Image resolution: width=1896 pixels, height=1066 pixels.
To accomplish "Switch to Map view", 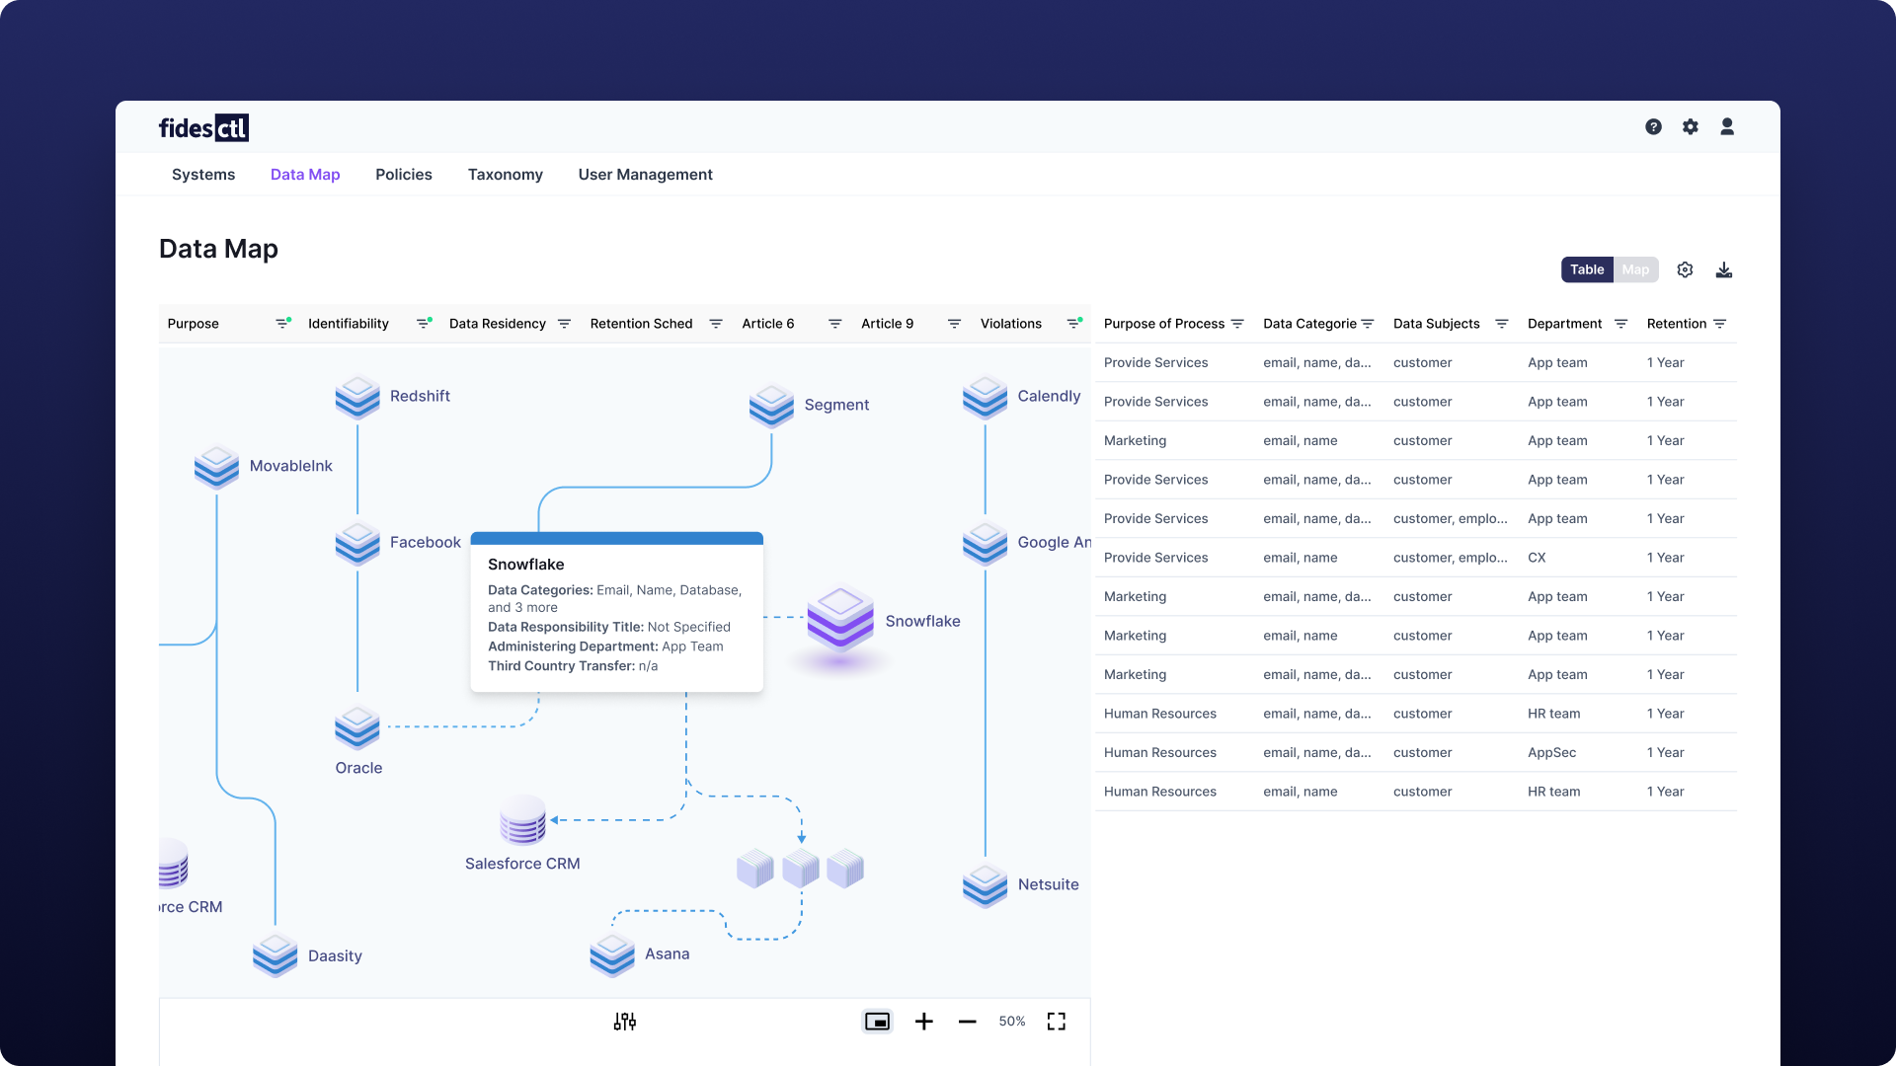I will (1635, 270).
